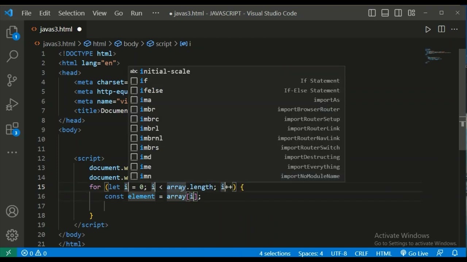Start Go Live server
Image resolution: width=467 pixels, height=262 pixels.
pos(414,253)
